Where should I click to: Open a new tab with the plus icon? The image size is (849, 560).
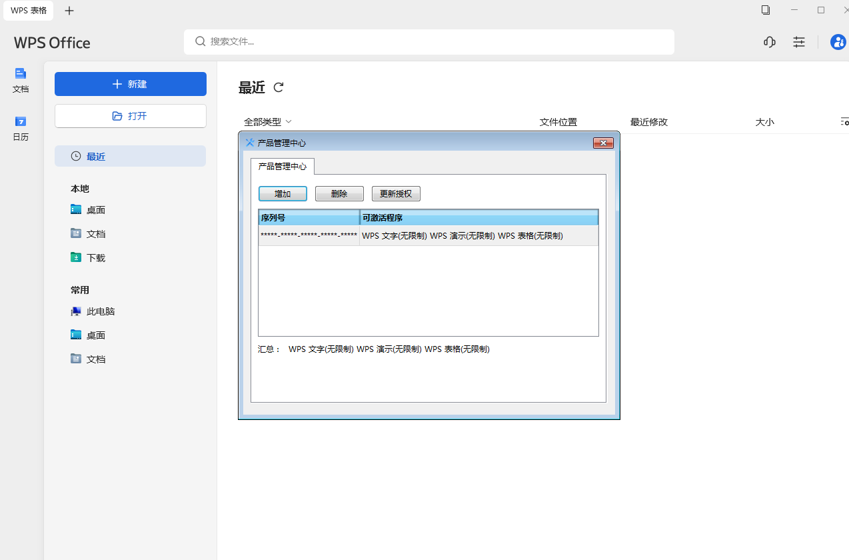tap(69, 11)
